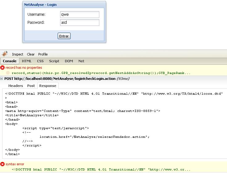Click the location.href selecaoVendedor.action line

coord(94,137)
